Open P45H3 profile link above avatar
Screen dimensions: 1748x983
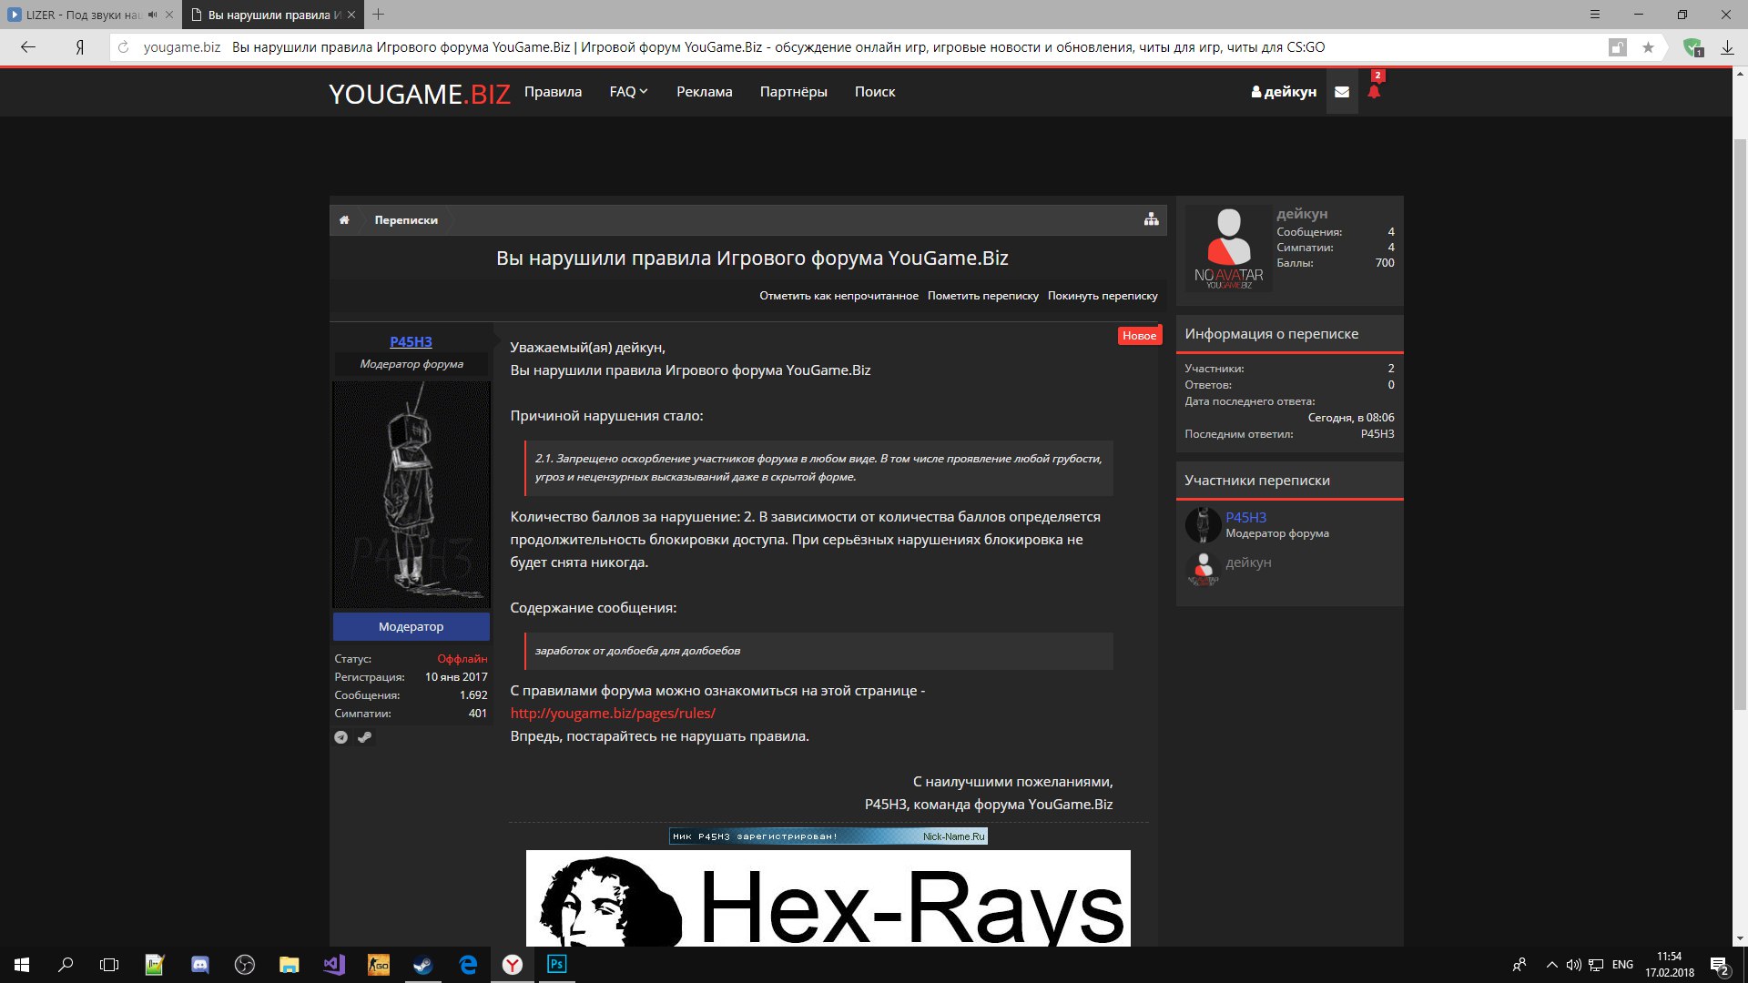411,341
